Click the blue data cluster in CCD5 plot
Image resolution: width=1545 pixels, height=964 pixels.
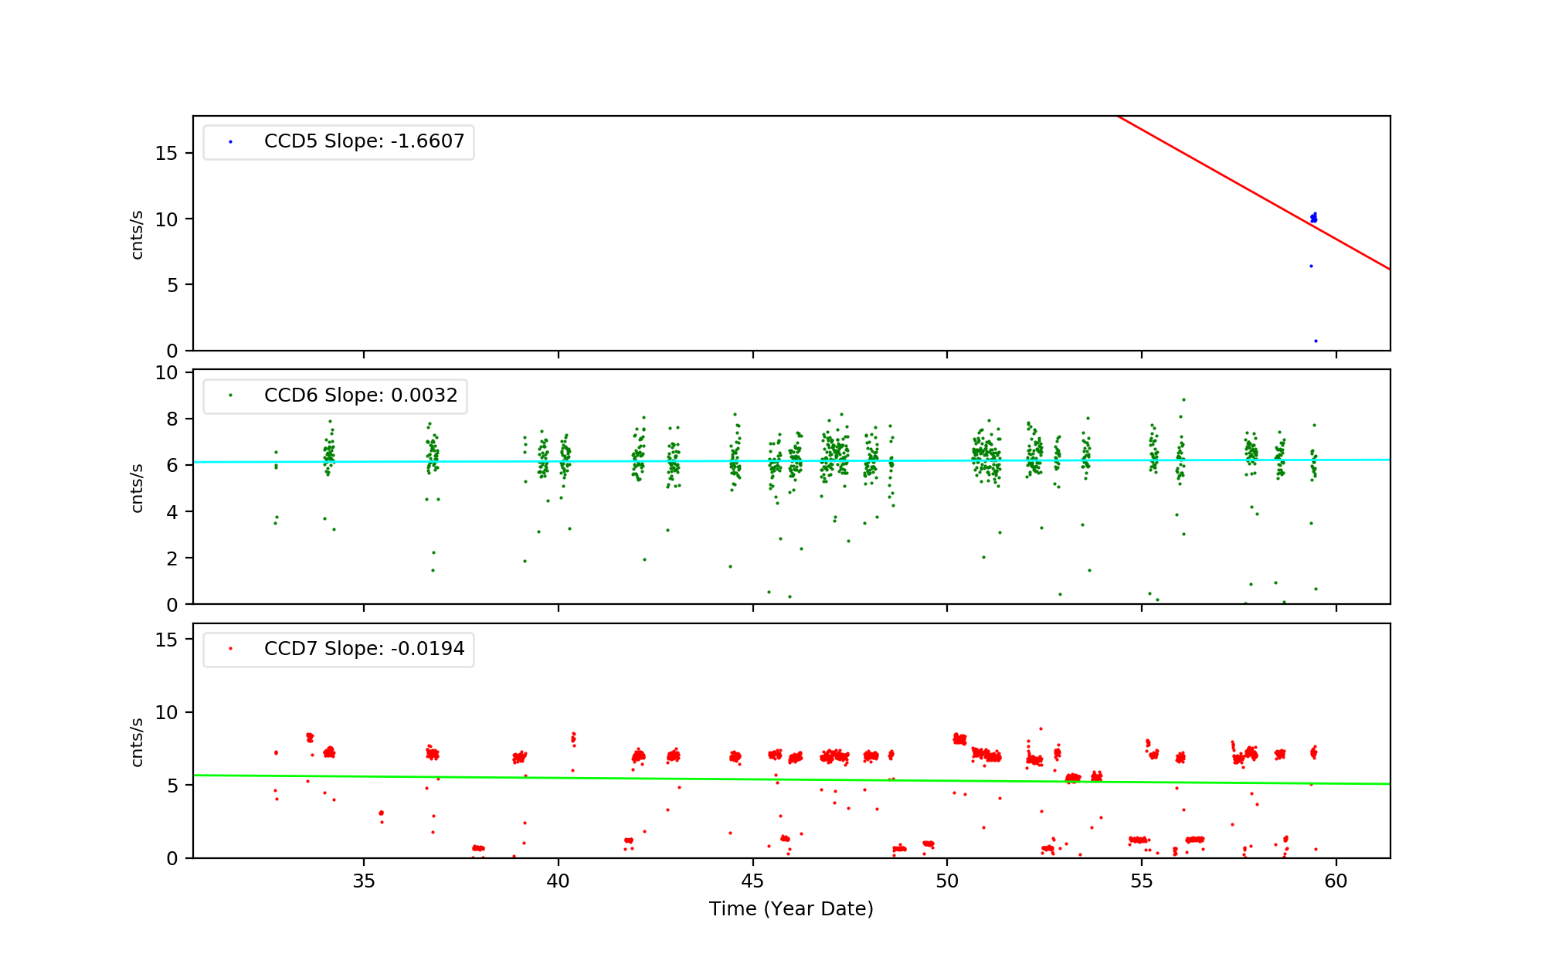(x=1313, y=219)
